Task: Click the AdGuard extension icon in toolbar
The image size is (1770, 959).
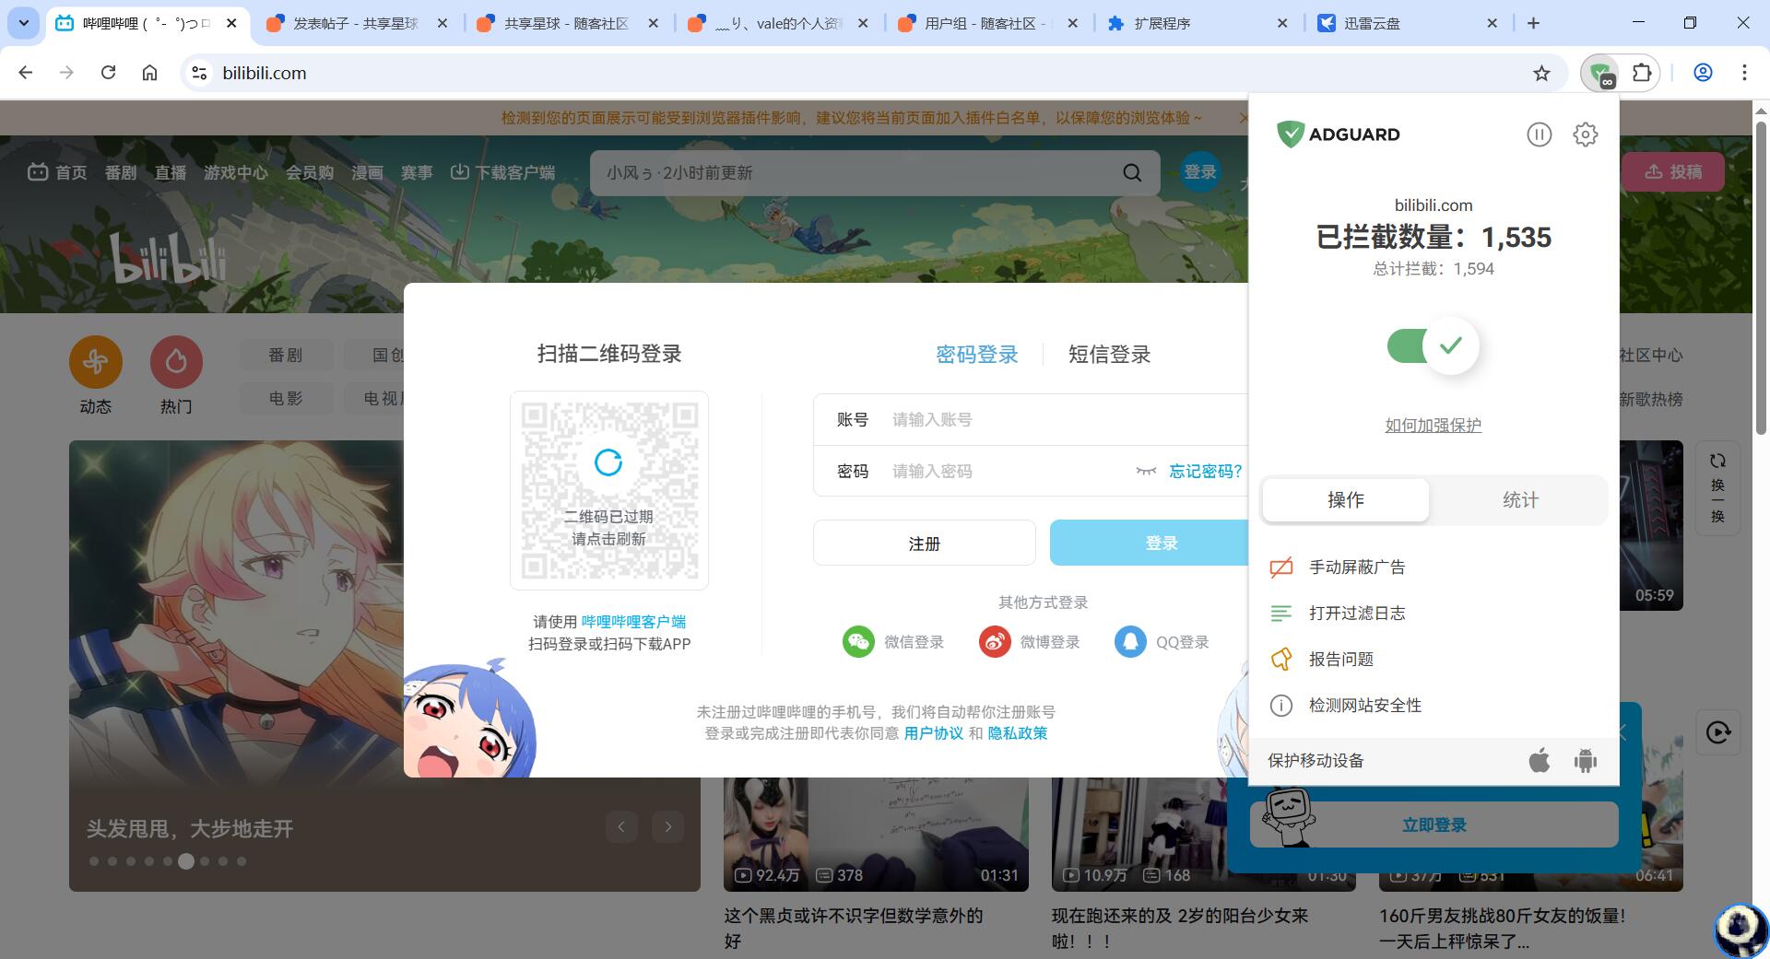Action: [1600, 73]
